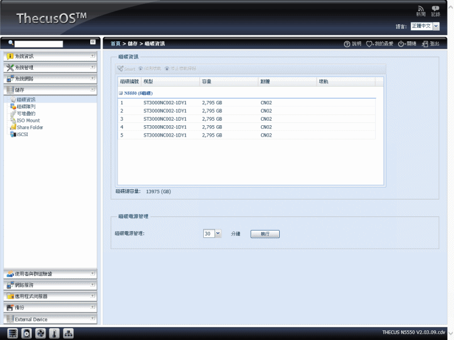454x340 pixels.
Task: Open the 新聞 news feed icon
Action: (421, 11)
